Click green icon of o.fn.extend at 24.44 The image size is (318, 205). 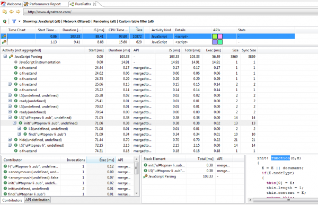[16, 67]
